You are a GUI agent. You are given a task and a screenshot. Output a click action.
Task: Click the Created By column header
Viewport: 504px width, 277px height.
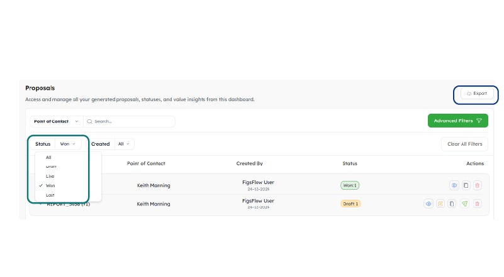coord(249,163)
